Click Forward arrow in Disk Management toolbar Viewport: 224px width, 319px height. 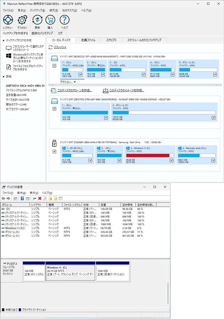[x=8, y=198]
